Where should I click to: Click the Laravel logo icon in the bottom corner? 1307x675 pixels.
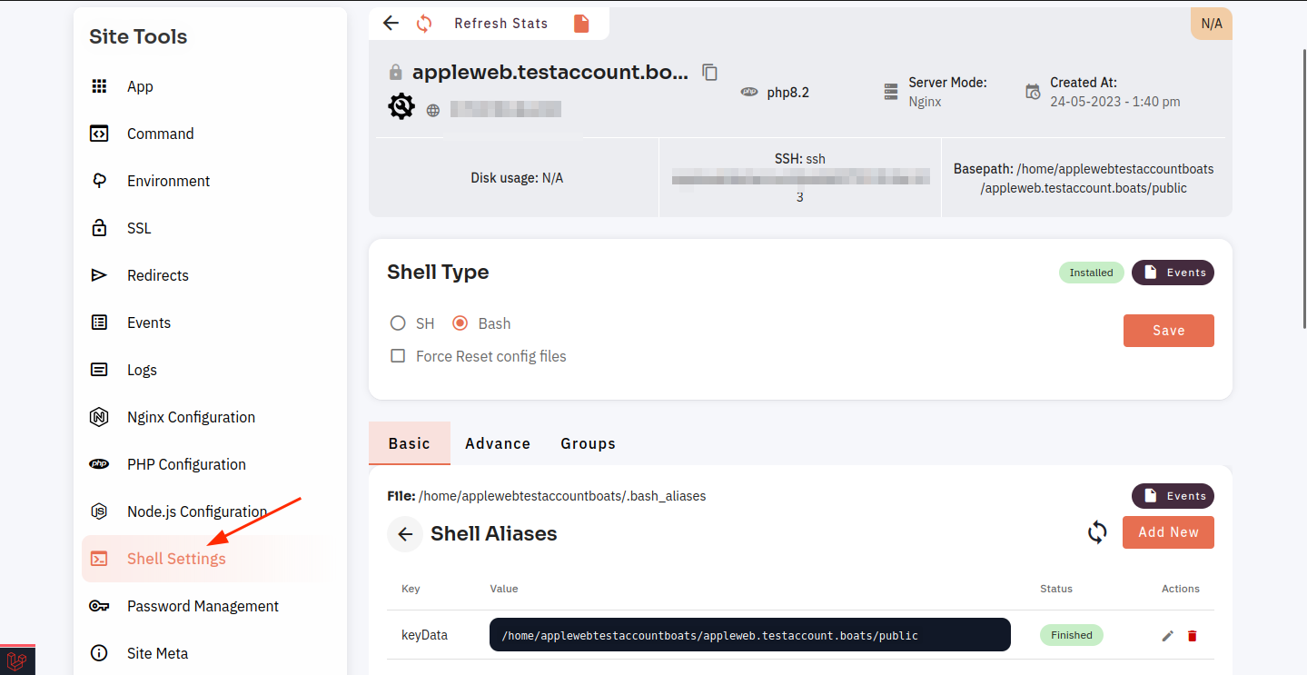[x=17, y=660]
